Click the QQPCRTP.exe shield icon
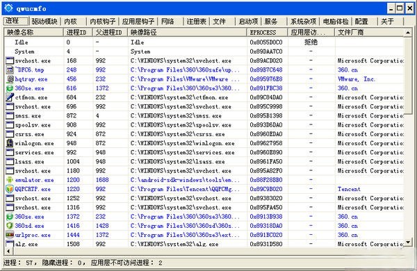 pyautogui.click(x=10, y=189)
